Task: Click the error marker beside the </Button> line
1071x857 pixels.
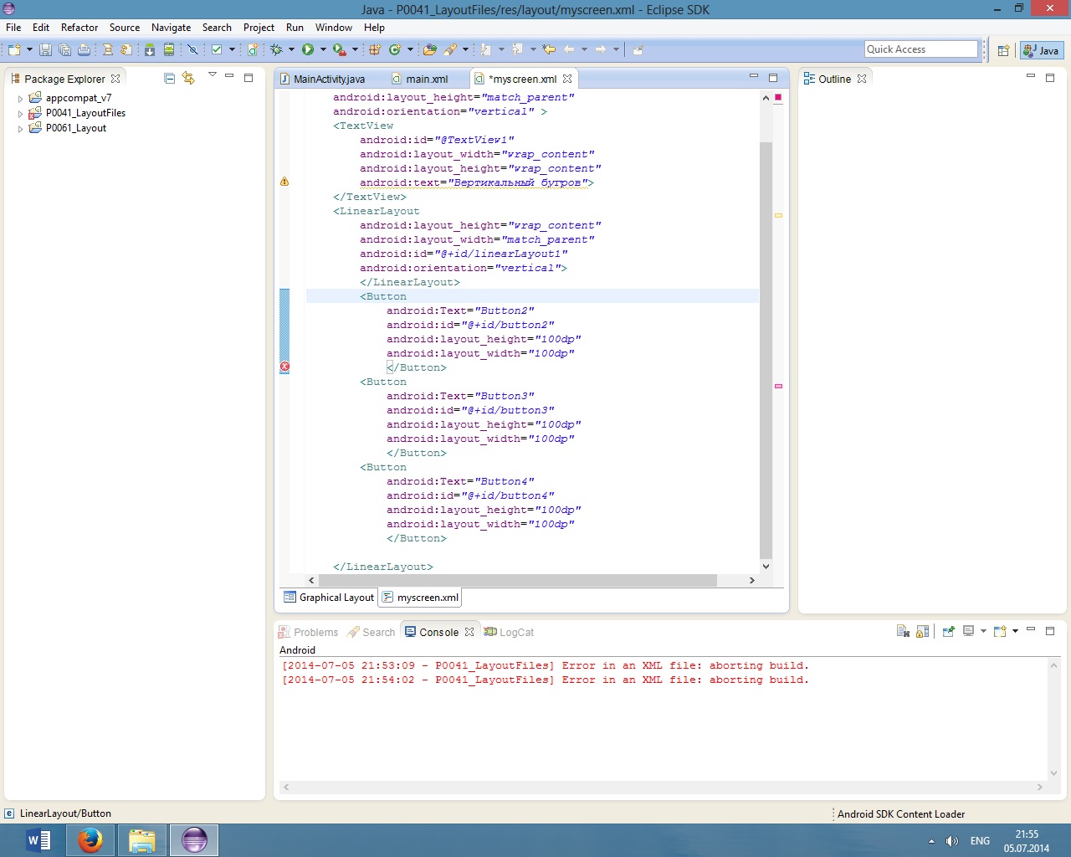Action: pyautogui.click(x=284, y=367)
